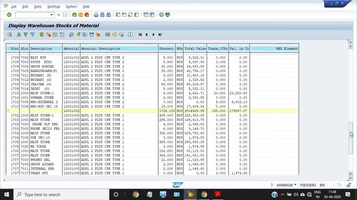The image size is (357, 200).
Task: Click the Customize Local Layout monitor icon
Action: tap(168, 15)
